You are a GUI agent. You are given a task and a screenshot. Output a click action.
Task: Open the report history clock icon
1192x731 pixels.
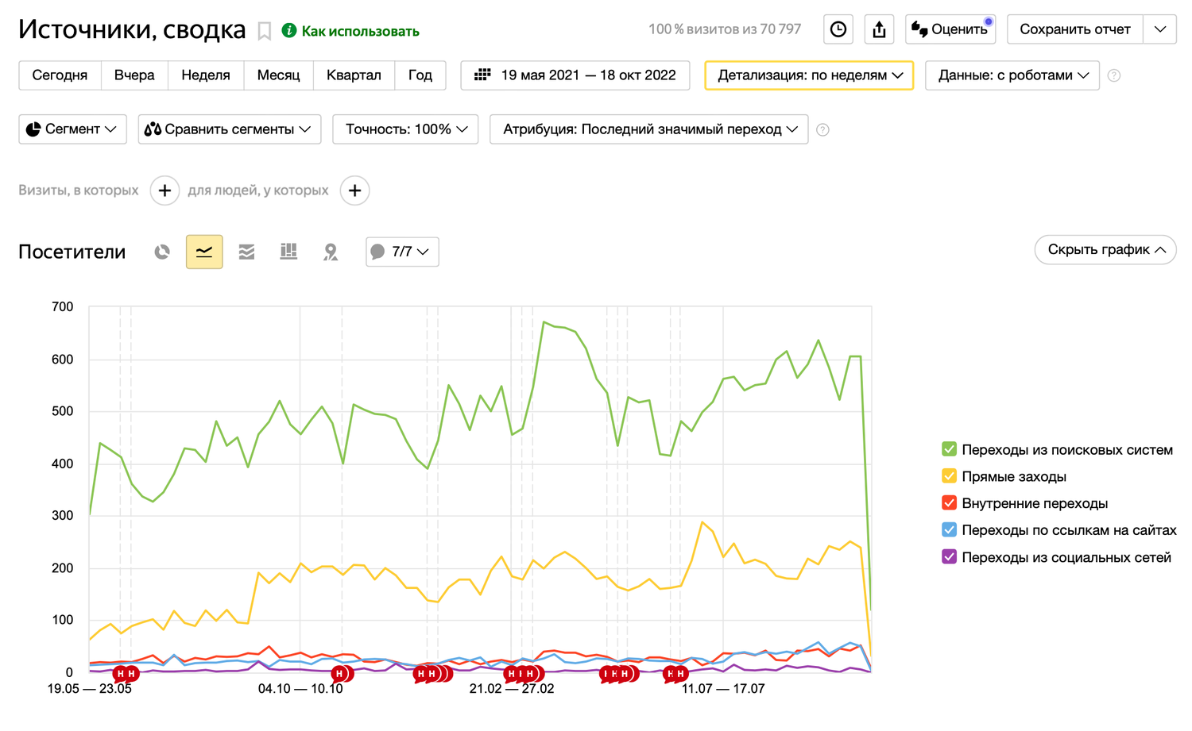(x=838, y=29)
